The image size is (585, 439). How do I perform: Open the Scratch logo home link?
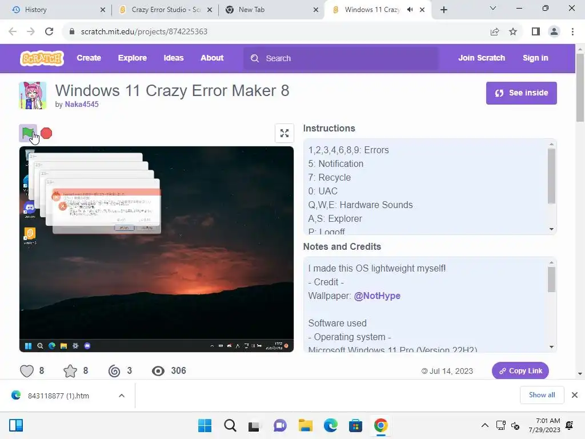click(x=42, y=58)
